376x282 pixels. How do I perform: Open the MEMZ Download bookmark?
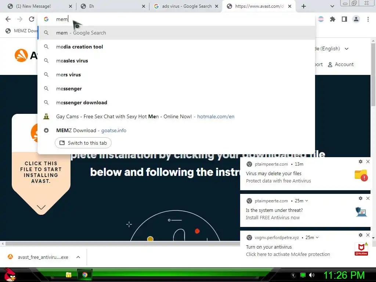pos(22,31)
